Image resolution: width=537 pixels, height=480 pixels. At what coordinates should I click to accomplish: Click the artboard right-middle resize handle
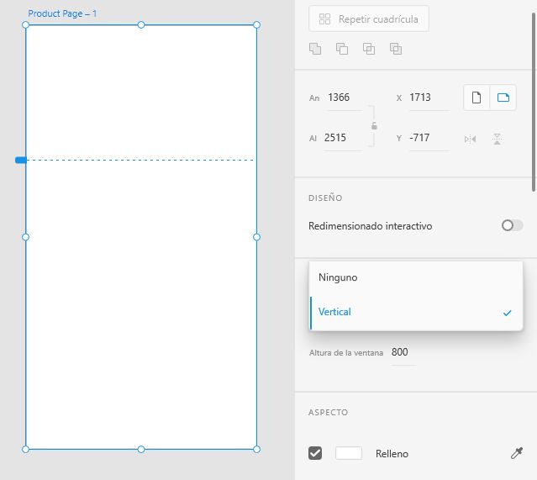(256, 237)
